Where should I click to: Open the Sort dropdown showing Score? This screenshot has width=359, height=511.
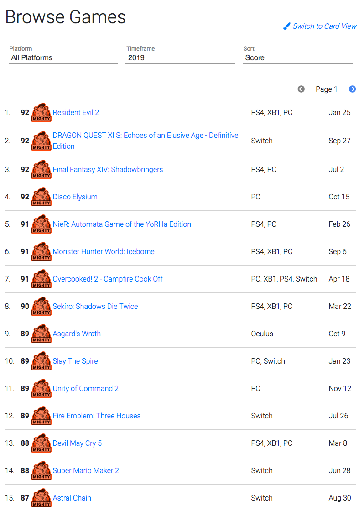click(x=297, y=57)
